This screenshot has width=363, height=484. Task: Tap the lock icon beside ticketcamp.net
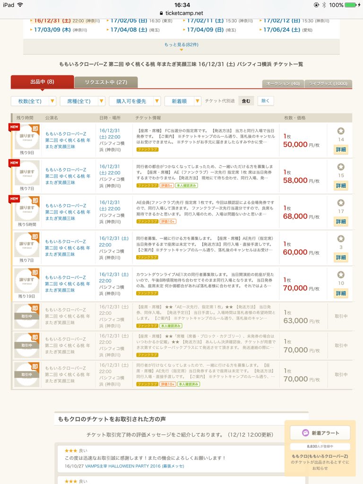coord(161,13)
